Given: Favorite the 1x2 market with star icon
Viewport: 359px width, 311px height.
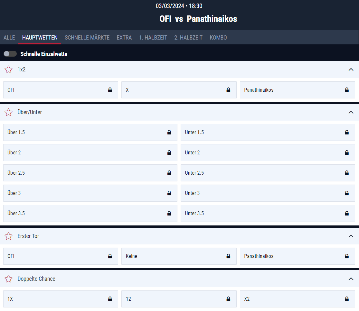Looking at the screenshot, I should click(x=9, y=69).
